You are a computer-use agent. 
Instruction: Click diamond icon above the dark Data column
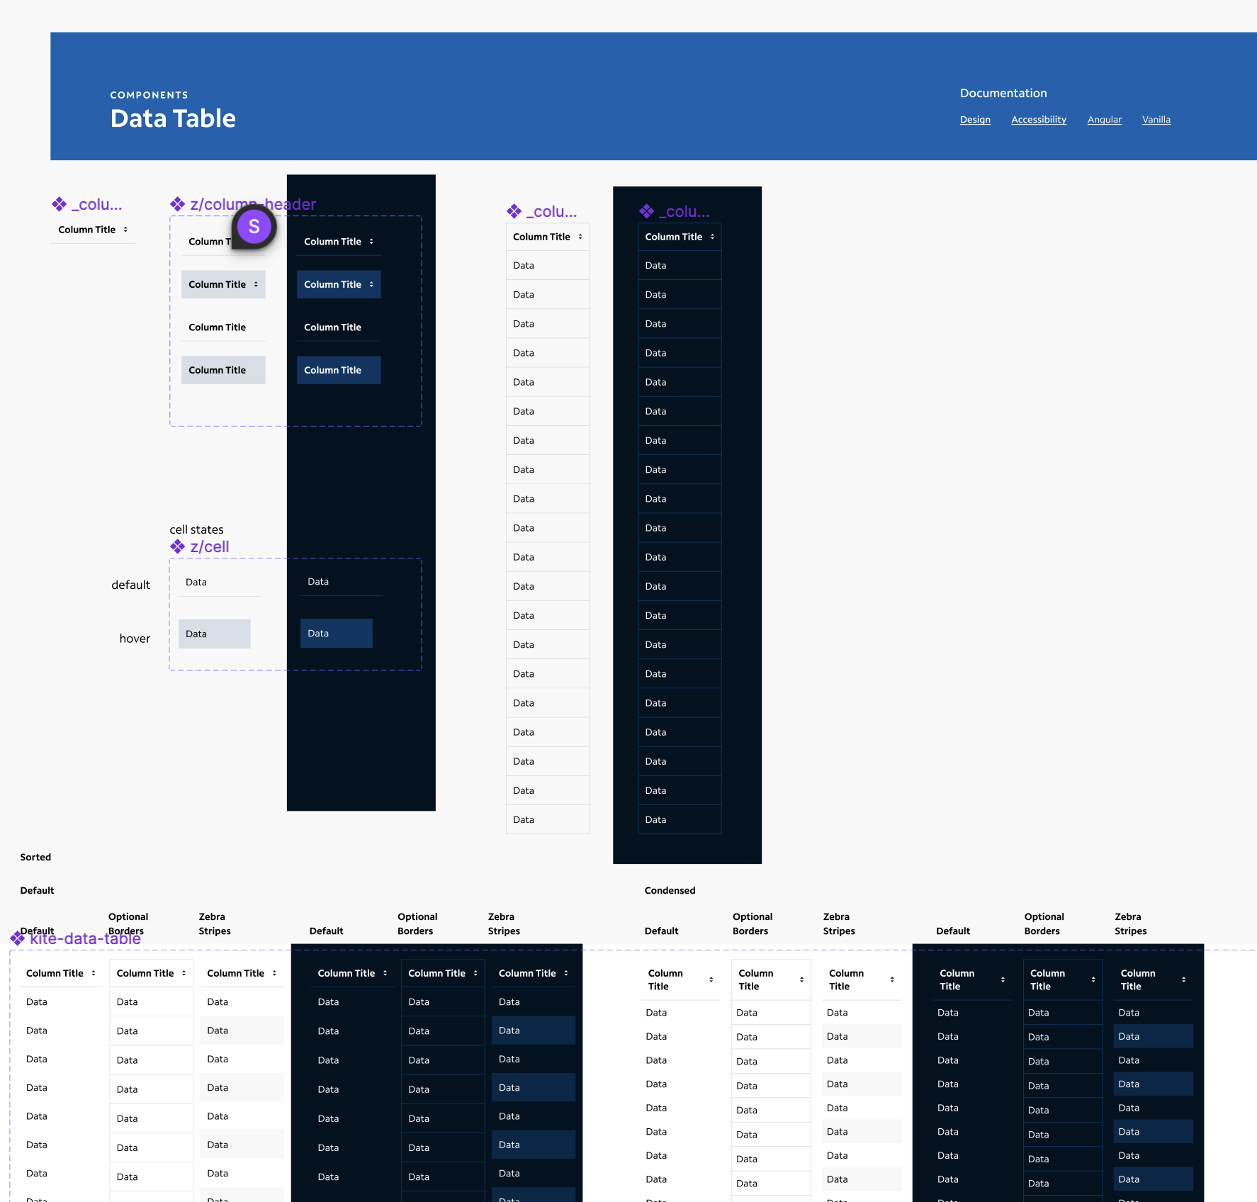coord(646,211)
